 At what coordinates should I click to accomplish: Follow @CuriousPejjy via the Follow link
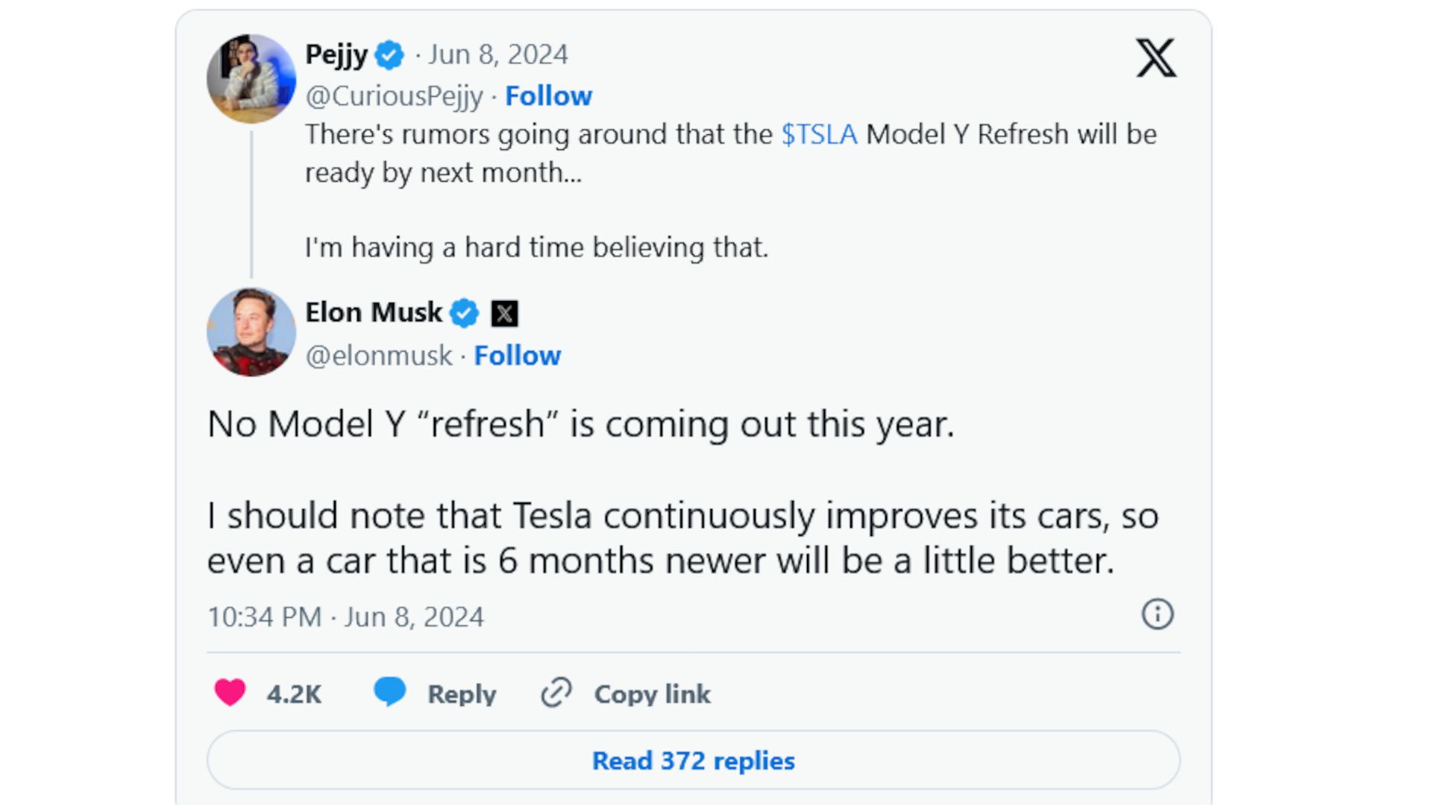(x=548, y=95)
